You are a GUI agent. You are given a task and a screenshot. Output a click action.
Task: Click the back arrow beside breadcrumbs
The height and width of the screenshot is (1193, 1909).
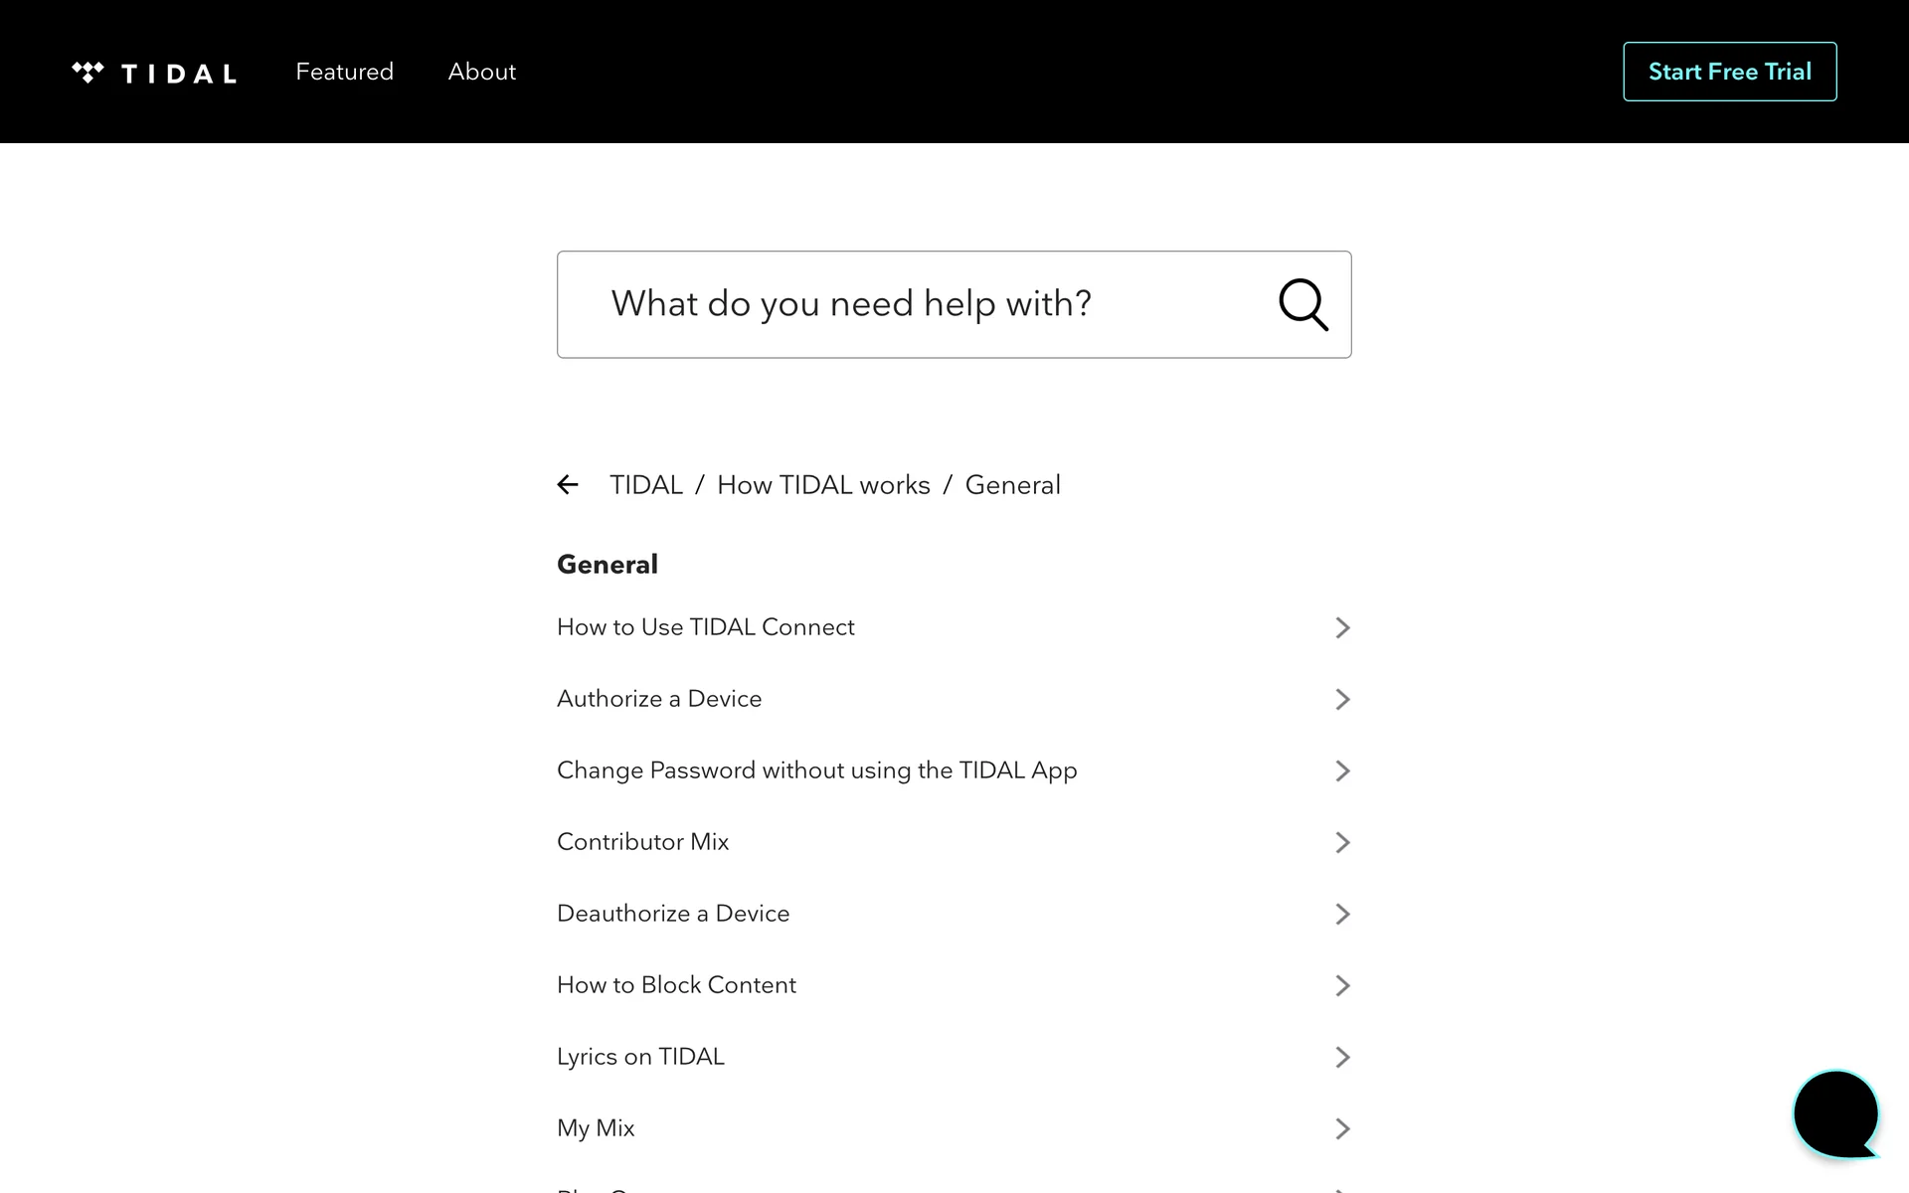pyautogui.click(x=568, y=485)
